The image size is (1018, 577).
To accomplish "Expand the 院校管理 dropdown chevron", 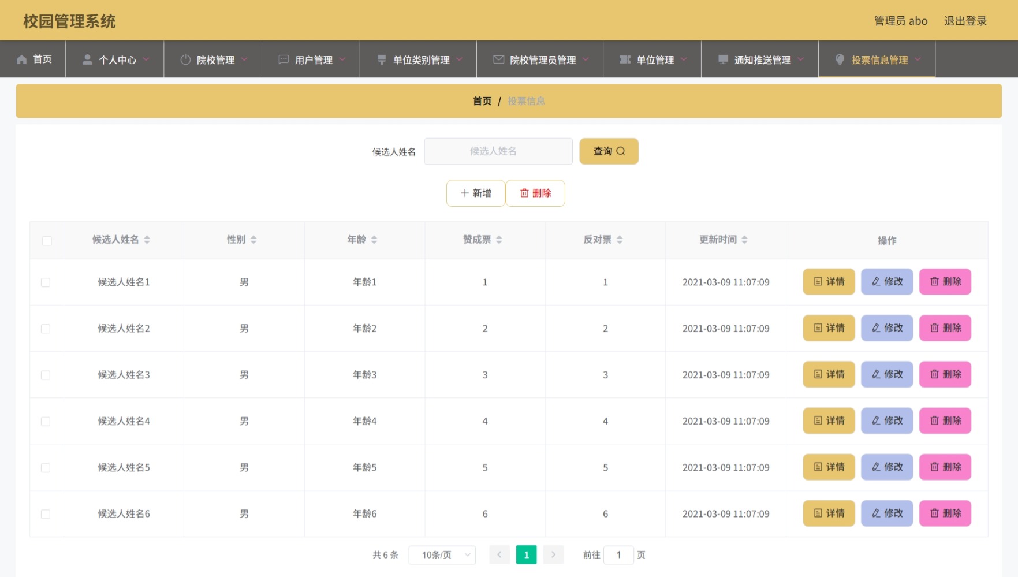I will [244, 59].
